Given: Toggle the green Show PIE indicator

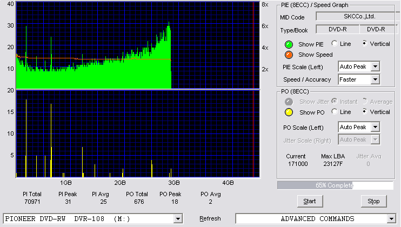Looking at the screenshot, I should tap(289, 44).
